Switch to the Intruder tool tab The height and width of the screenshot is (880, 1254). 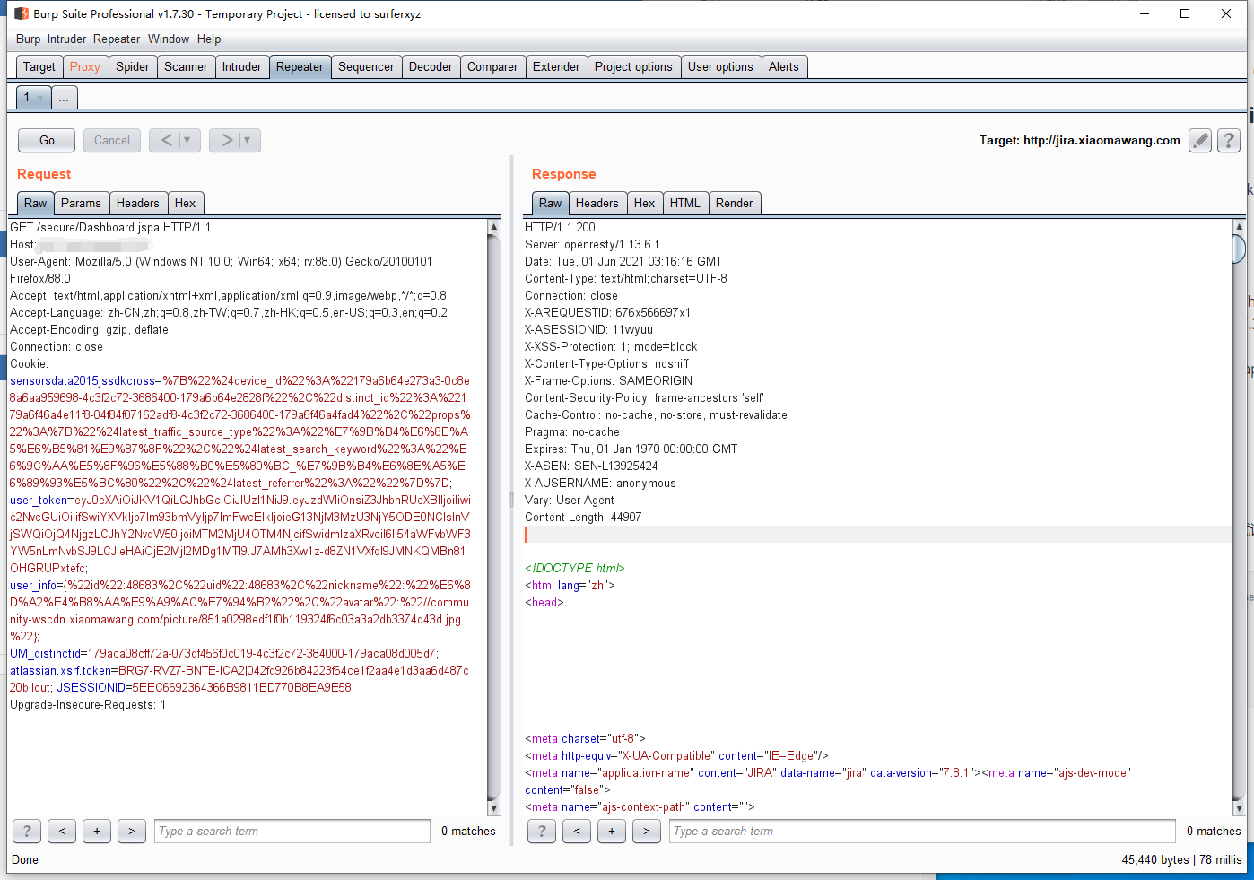point(241,66)
